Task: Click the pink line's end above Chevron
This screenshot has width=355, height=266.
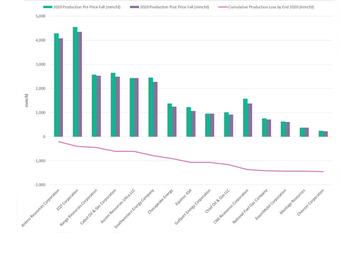Action: coord(323,172)
